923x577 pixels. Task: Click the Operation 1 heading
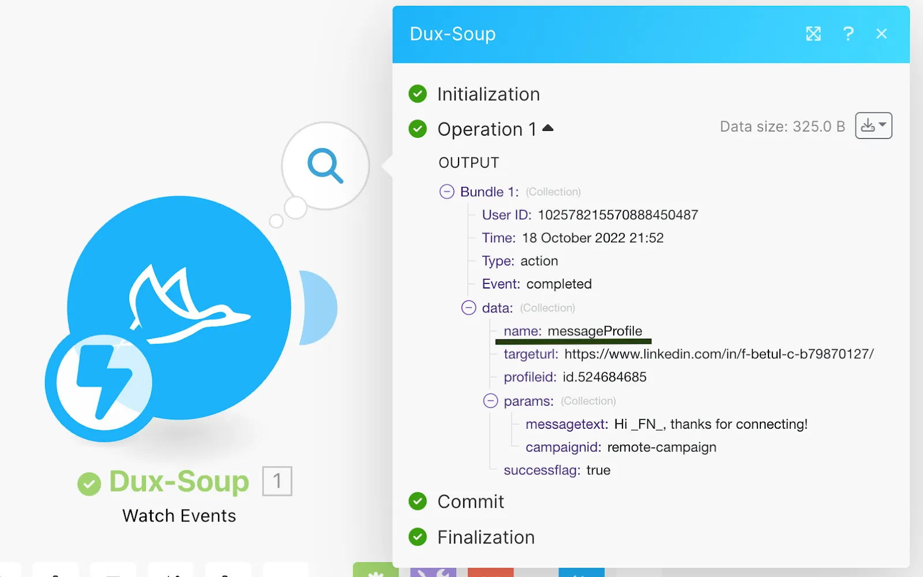tap(487, 129)
